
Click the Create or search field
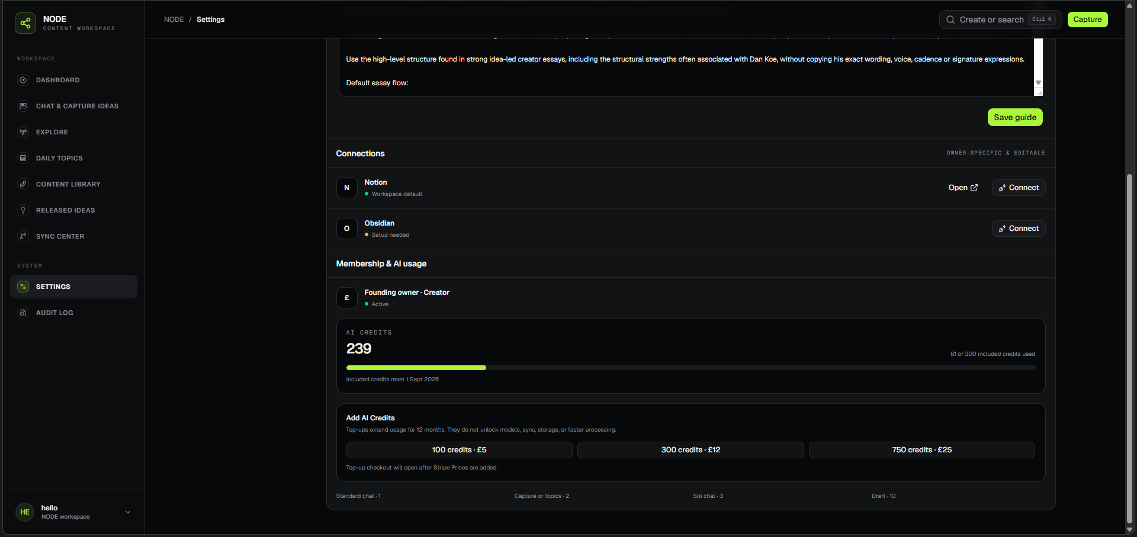click(1000, 20)
